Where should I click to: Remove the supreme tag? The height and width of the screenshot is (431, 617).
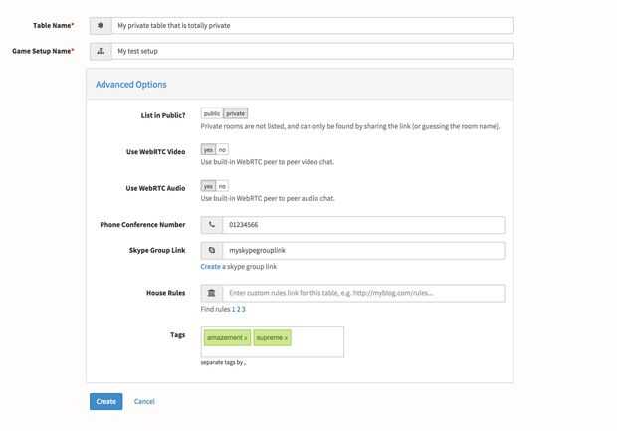287,338
